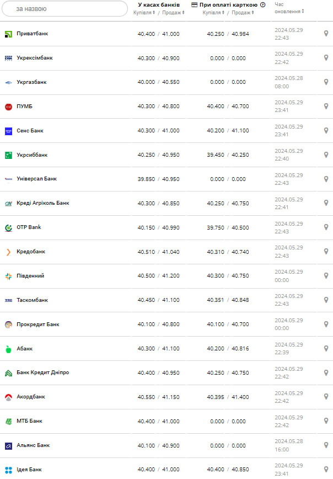Screen dimensions: 333x479
Task: Show location pin for Південний bank
Action: click(x=326, y=276)
